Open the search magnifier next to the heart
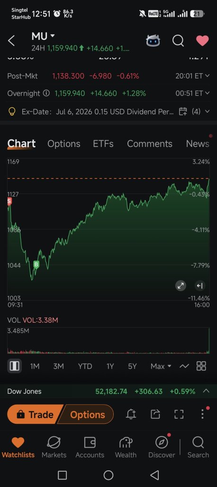217x487 pixels. [178, 41]
